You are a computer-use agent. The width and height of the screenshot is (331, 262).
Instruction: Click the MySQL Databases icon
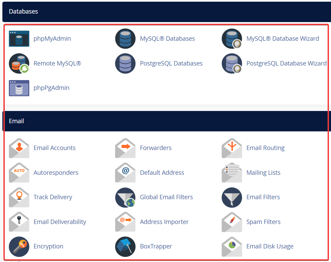[x=125, y=39]
